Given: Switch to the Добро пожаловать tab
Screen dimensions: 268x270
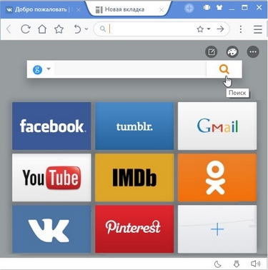Looking at the screenshot, I should point(41,9).
